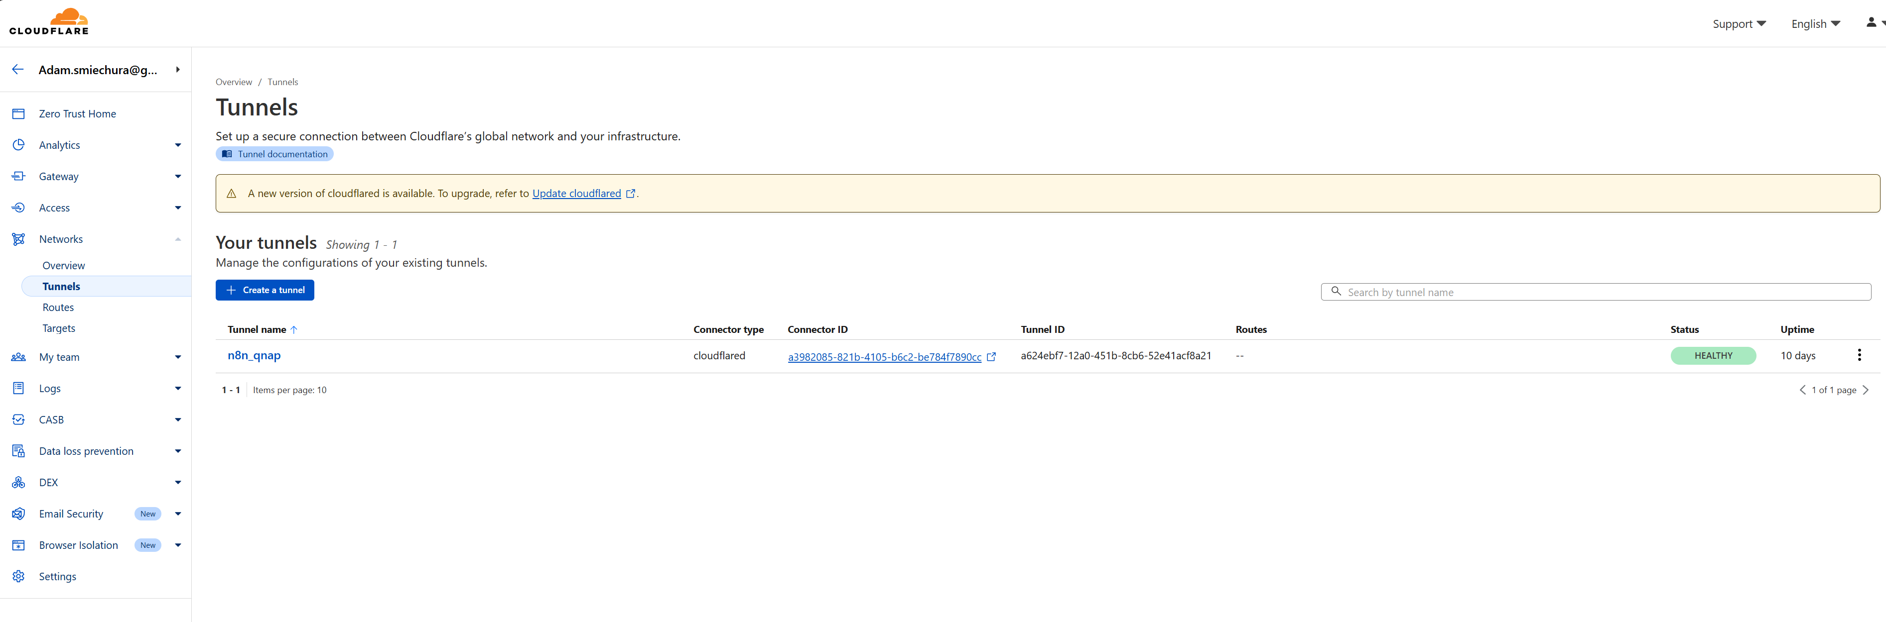
Task: Click the Access sidebar icon
Action: [x=18, y=207]
